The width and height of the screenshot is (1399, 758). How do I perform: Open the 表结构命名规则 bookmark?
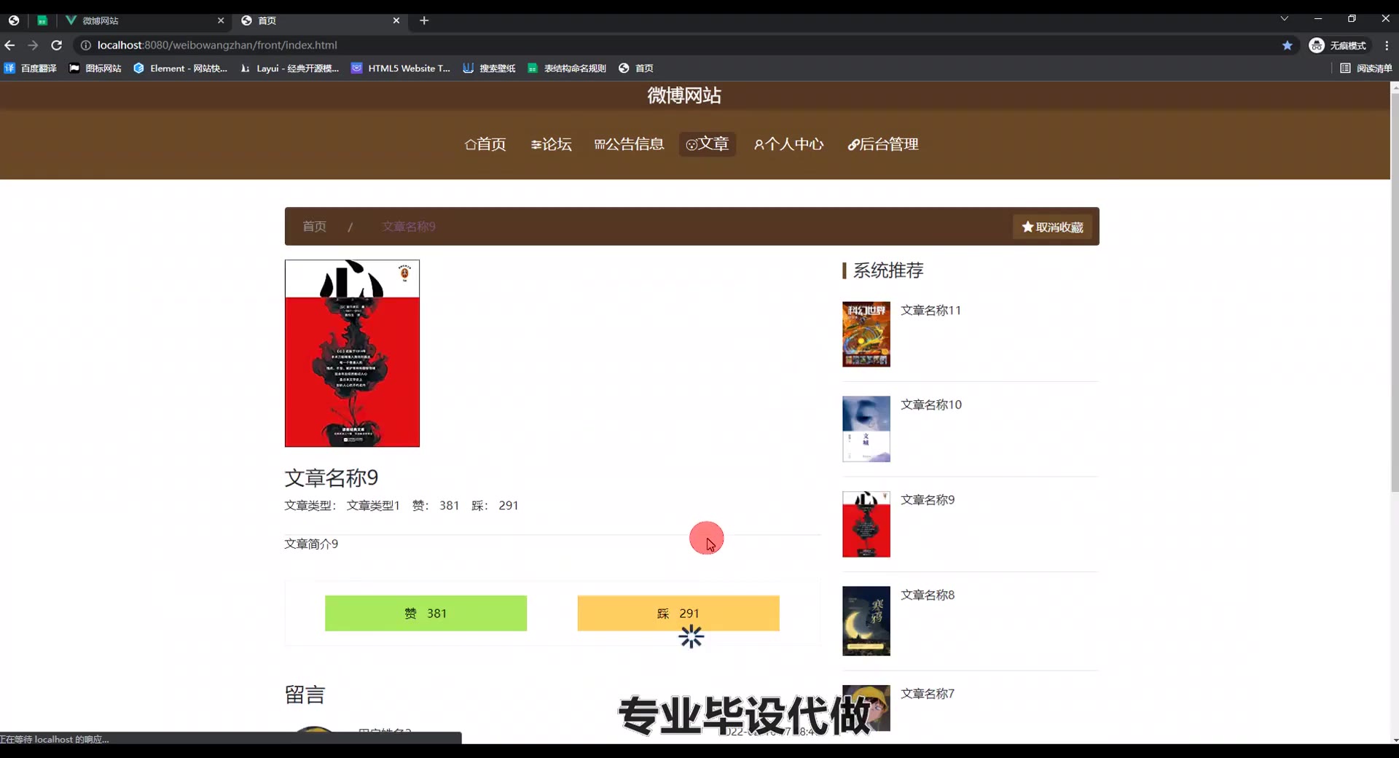click(x=567, y=68)
